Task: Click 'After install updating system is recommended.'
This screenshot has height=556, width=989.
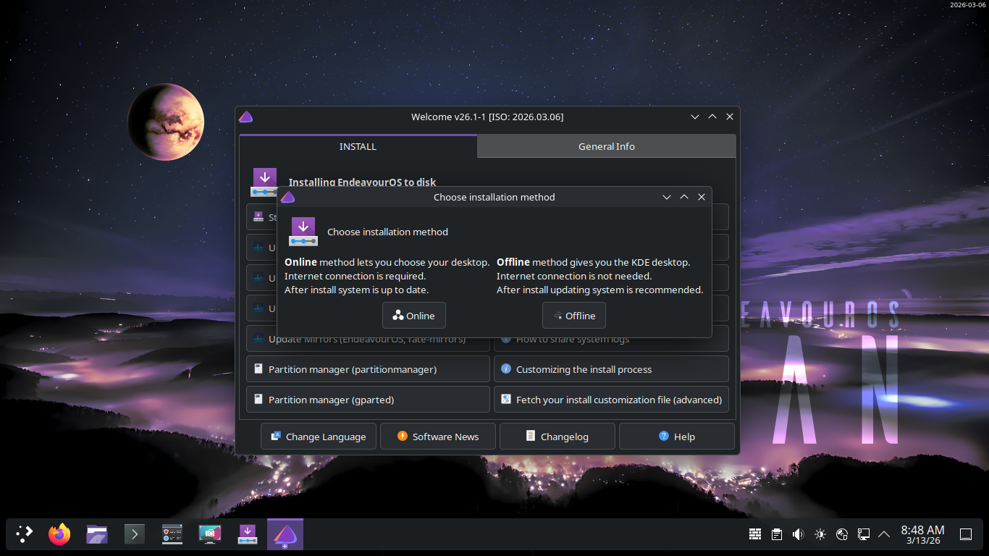Action: point(599,290)
